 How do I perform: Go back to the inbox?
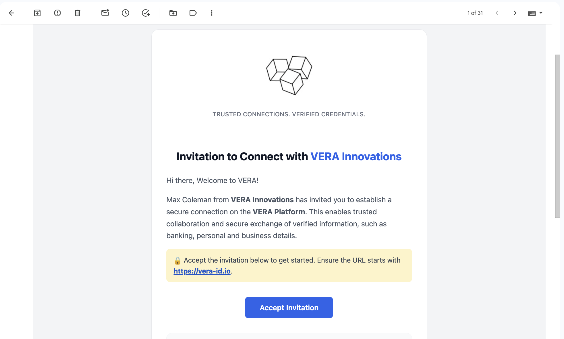11,13
